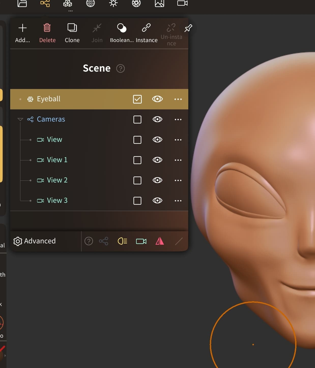The height and width of the screenshot is (368, 315).
Task: Open Scene help question mark
Action: [x=120, y=69]
